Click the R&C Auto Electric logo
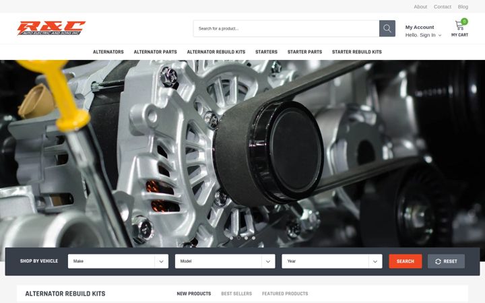The image size is (485, 303). (x=51, y=28)
